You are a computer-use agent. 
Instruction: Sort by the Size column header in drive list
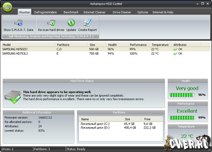97,45
